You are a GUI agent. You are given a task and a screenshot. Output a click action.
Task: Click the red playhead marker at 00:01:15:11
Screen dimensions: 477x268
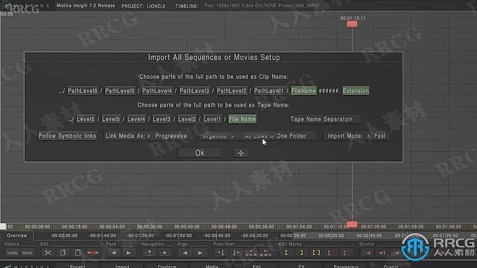[x=352, y=24]
